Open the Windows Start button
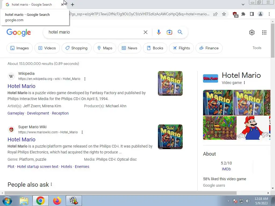This screenshot has height=206, width=275. pyautogui.click(x=7, y=201)
